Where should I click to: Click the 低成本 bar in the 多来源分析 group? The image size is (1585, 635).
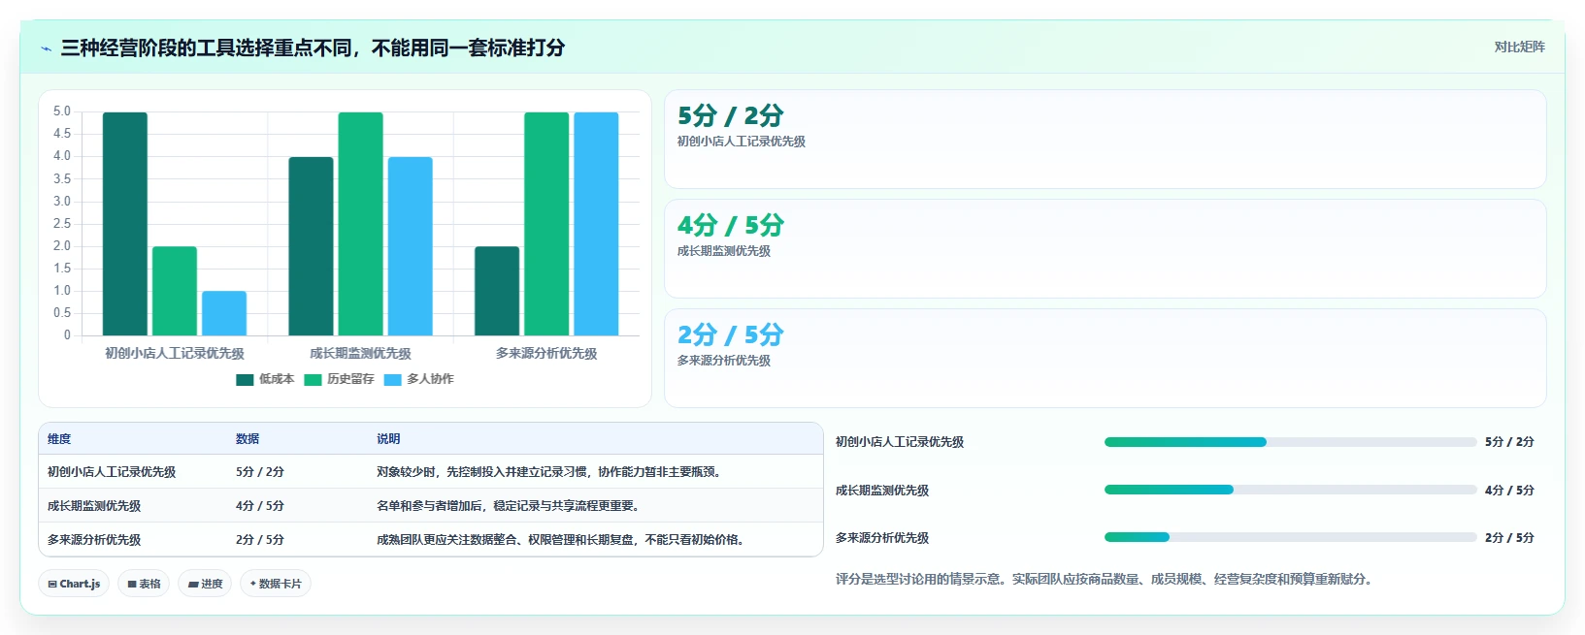(497, 291)
